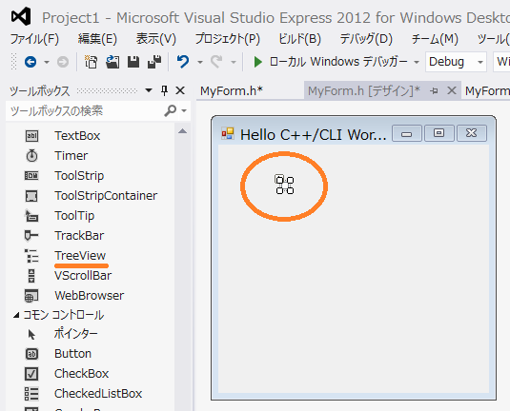Select the TrackBar control icon
The height and width of the screenshot is (411, 510).
tap(31, 235)
